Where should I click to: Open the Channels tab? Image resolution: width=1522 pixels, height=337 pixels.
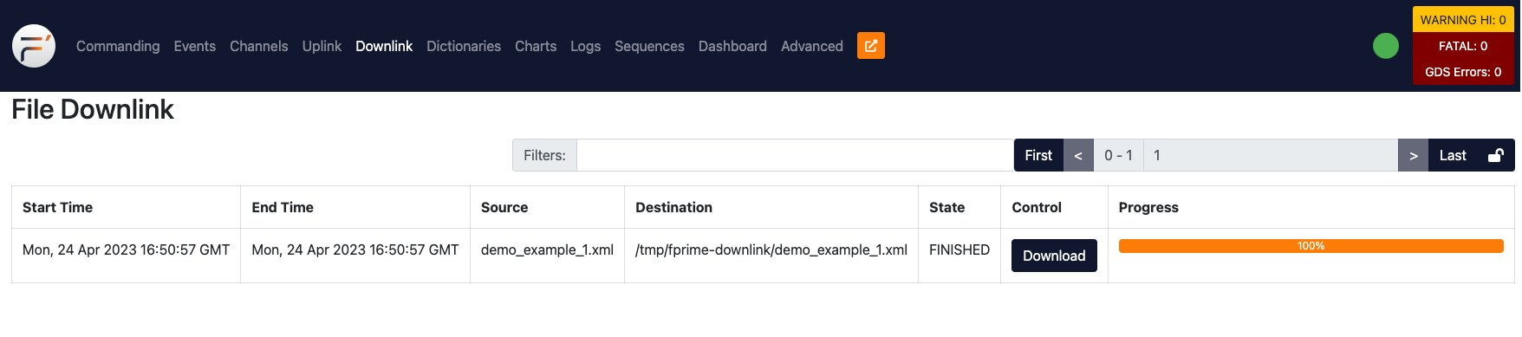pyautogui.click(x=259, y=46)
